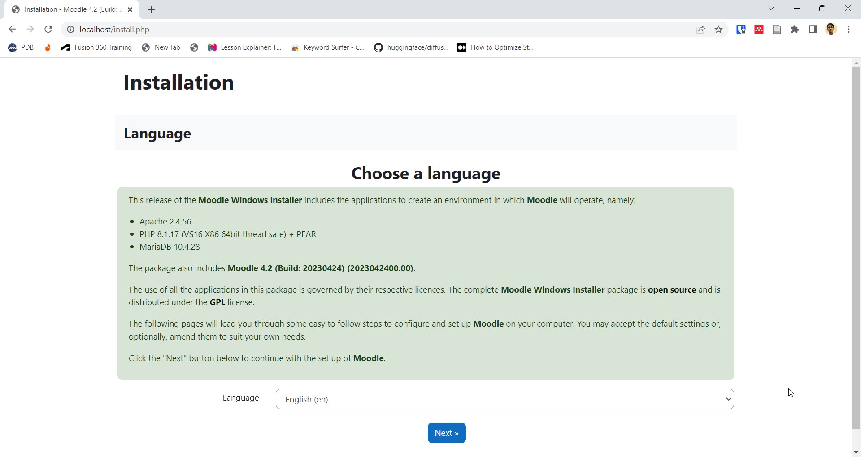Open the grey page extension icon
861x457 pixels.
click(x=777, y=30)
